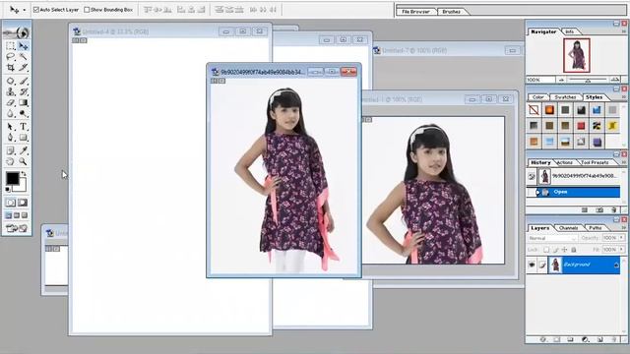Open History panel flyout menu arrow

(624, 162)
